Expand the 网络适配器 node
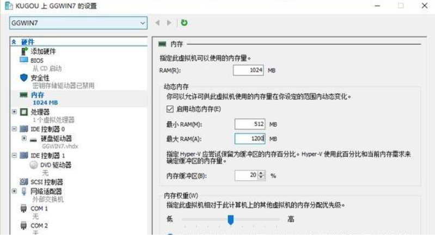This screenshot has height=238, width=435. tap(14, 191)
